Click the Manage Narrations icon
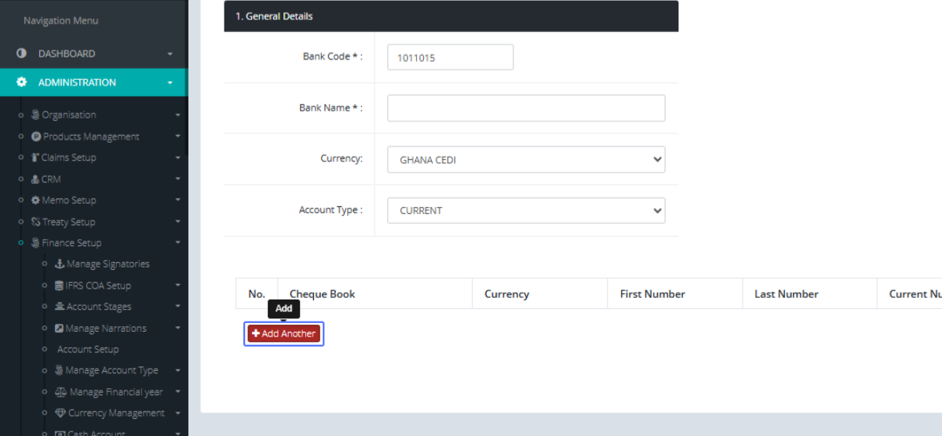The width and height of the screenshot is (942, 436). click(60, 329)
